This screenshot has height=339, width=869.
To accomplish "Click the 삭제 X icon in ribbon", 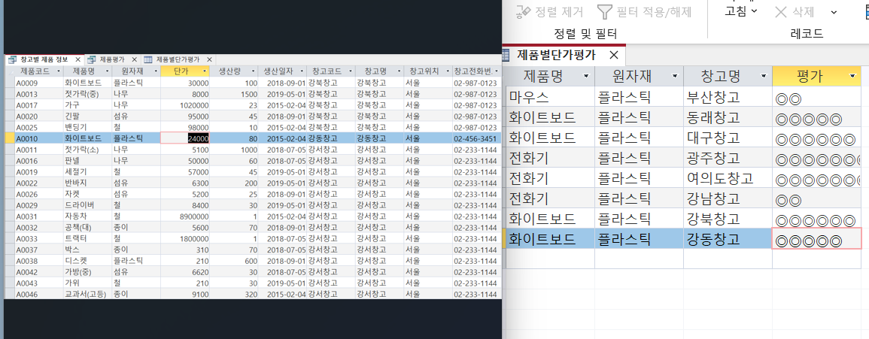I will pyautogui.click(x=782, y=11).
